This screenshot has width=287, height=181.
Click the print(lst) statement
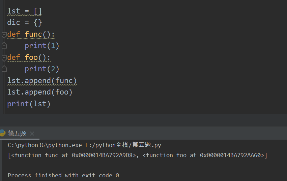click(29, 104)
